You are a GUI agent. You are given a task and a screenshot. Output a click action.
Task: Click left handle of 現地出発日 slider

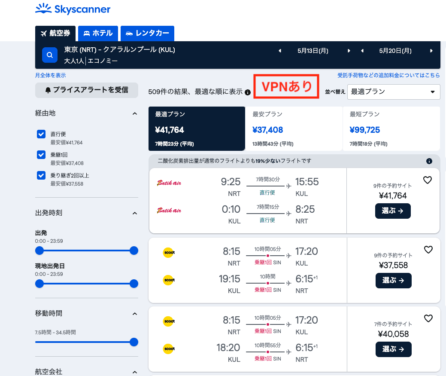(39, 284)
